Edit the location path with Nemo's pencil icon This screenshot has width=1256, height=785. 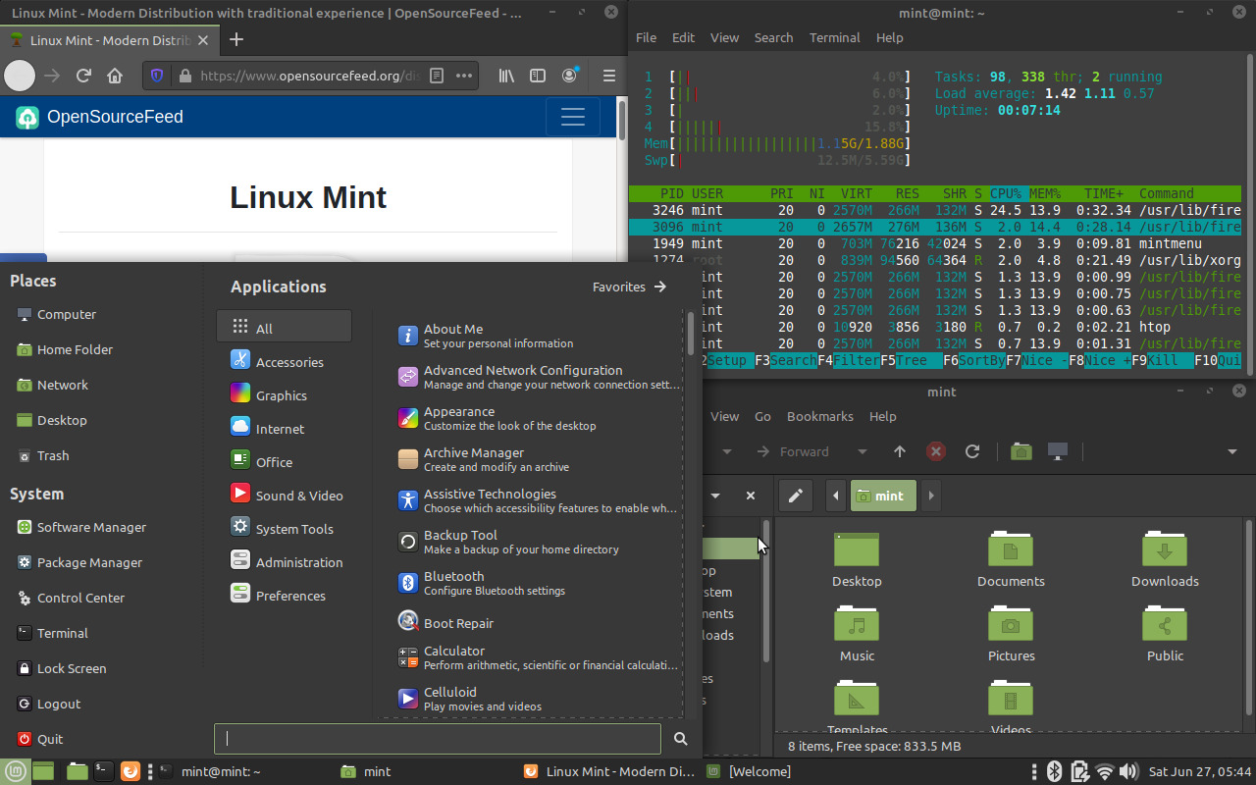tap(795, 496)
